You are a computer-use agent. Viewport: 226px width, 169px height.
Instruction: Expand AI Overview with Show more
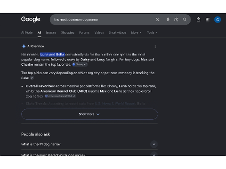(89, 114)
